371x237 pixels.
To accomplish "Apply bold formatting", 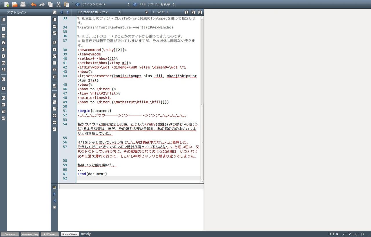I will [x=54, y=43].
